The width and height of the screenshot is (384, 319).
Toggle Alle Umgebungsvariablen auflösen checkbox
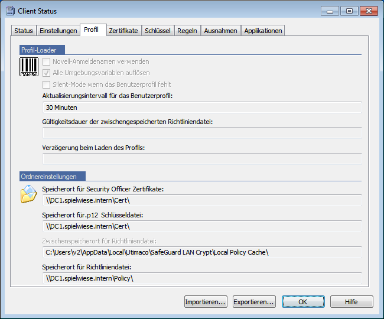click(47, 73)
